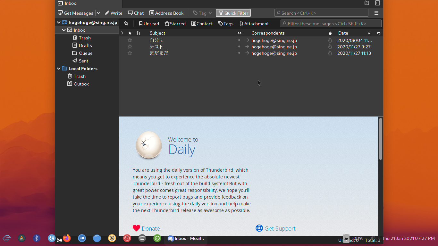Viewport: 438px width, 246px height.
Task: Open the column picker icon
Action: point(379,33)
